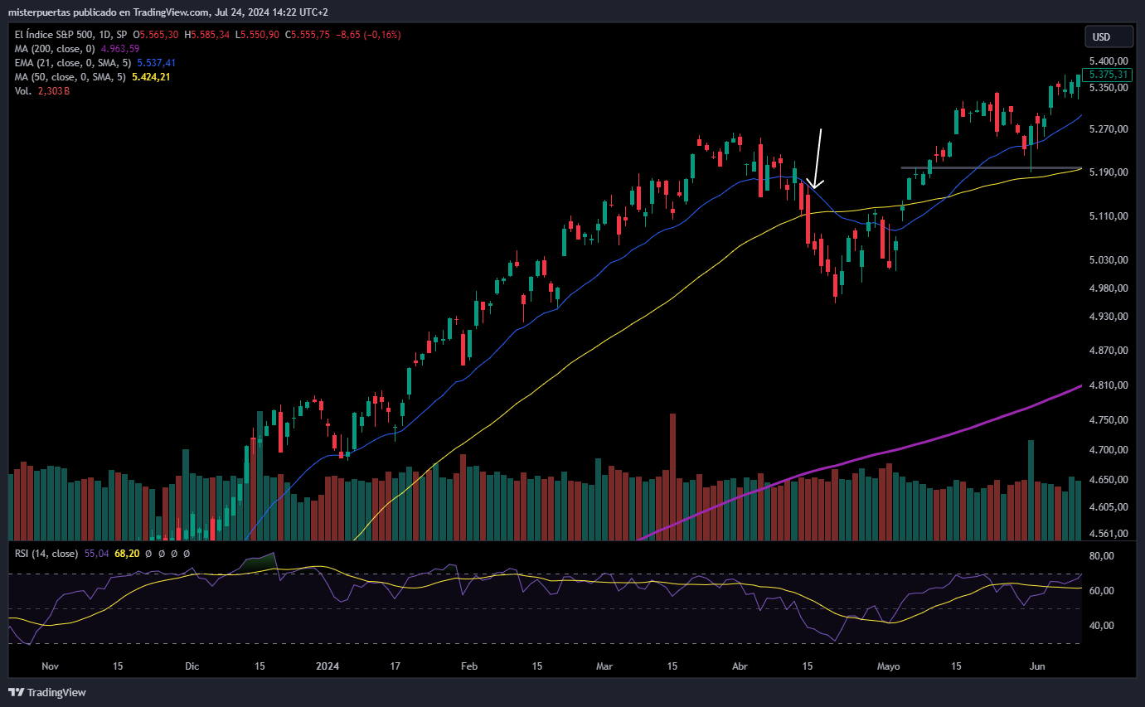Viewport: 1145px width, 707px height.
Task: Click the 5.400,00 price axis label
Action: 1109,61
